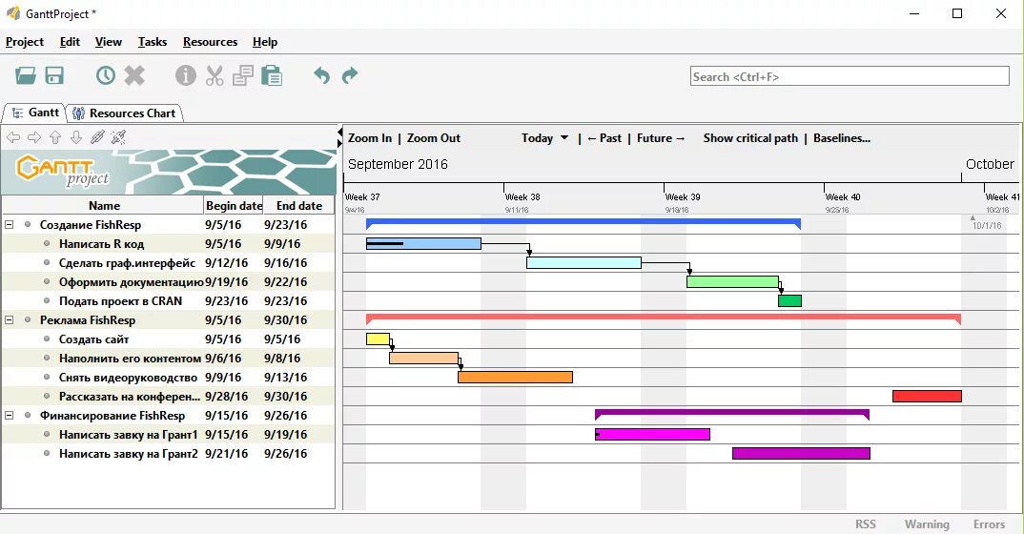Click the Begin date column header
The height and width of the screenshot is (534, 1024).
234,206
